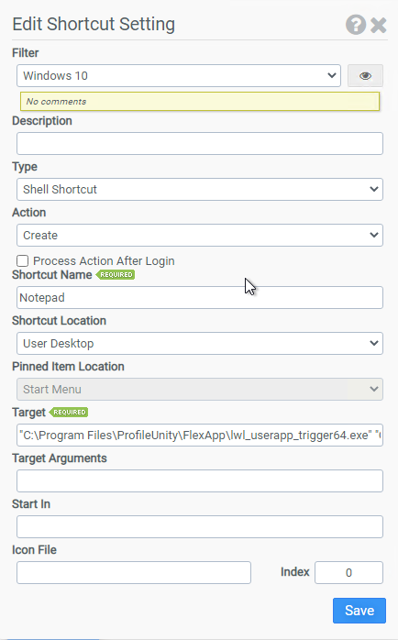
Task: Expand the Type dropdown showing Shell Shortcut
Action: (200, 190)
